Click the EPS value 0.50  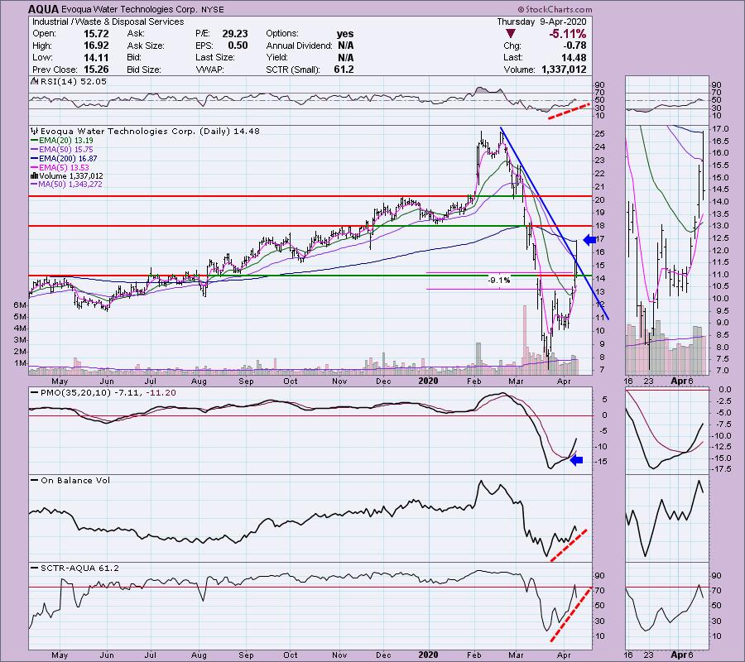click(238, 46)
